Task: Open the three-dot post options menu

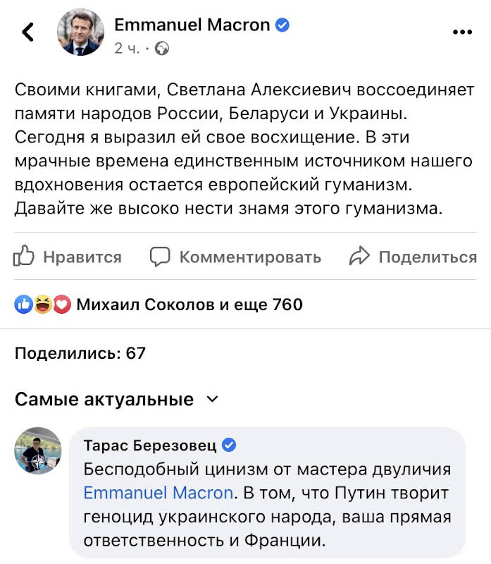Action: coord(461,32)
